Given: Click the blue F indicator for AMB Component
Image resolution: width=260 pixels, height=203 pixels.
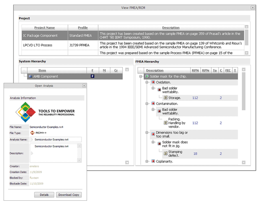Looking at the screenshot, I should coord(92,76).
